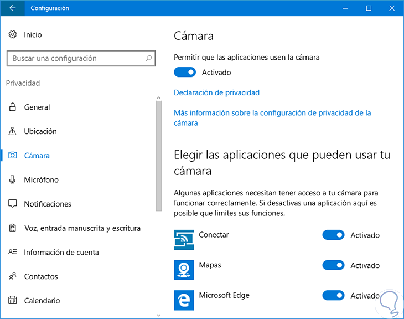Click the Conectar app icon

click(183, 240)
